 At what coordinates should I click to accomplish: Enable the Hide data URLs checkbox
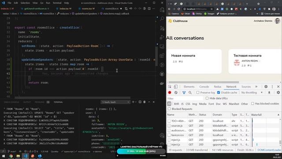[207, 98]
